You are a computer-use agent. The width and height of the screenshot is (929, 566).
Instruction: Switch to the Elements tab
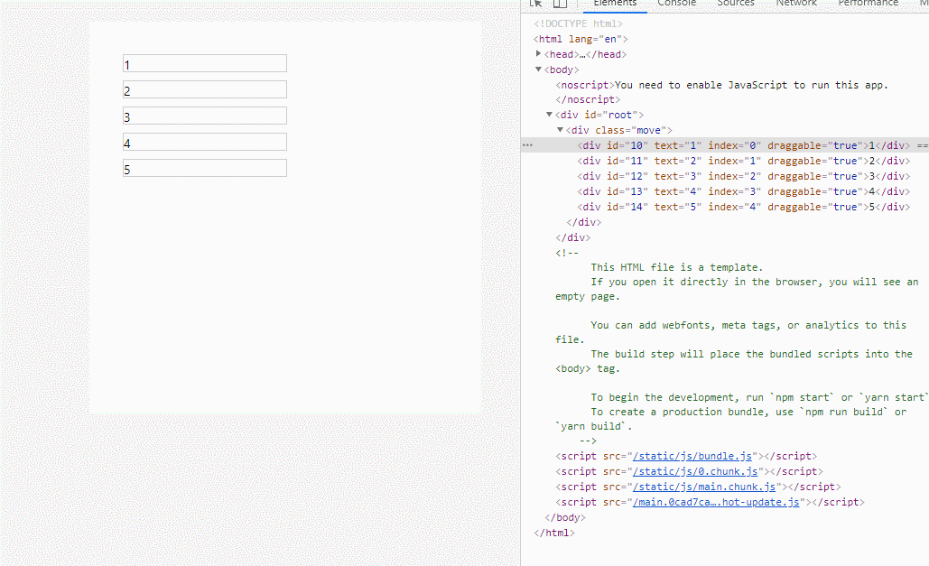(615, 4)
